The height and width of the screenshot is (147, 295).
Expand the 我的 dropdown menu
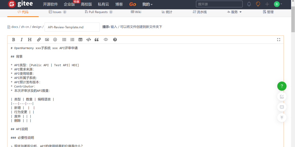pos(147,4)
